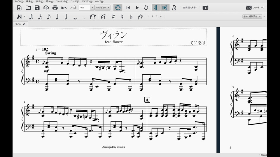This screenshot has width=280, height=157.
Task: Select voice 1
Action: tap(148, 16)
